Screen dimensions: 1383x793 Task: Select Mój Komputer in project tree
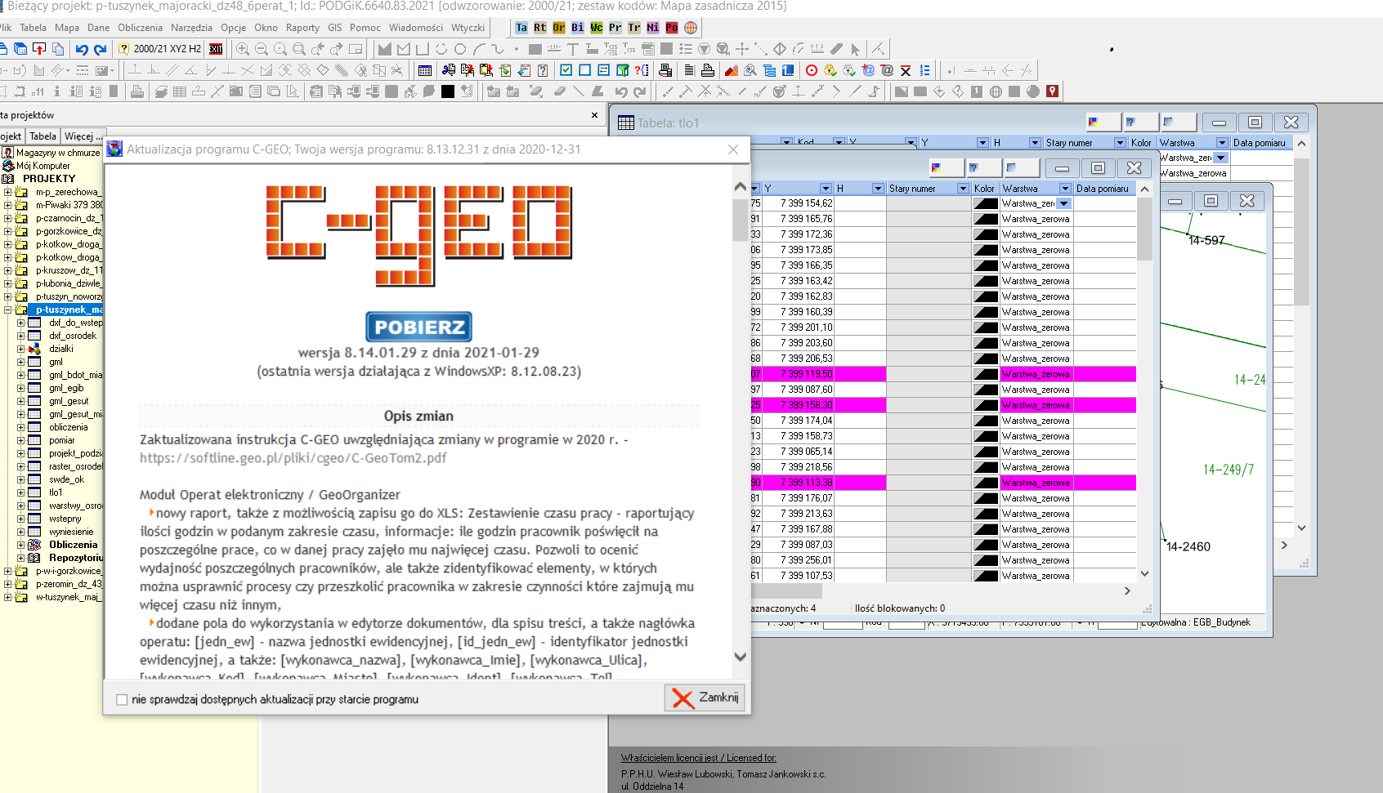click(x=43, y=166)
